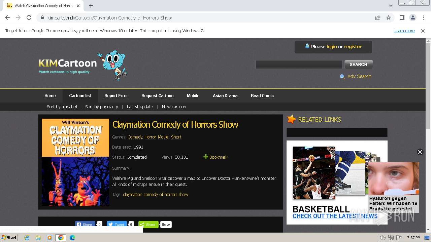Open the Chrome three-dot menu

point(424,17)
